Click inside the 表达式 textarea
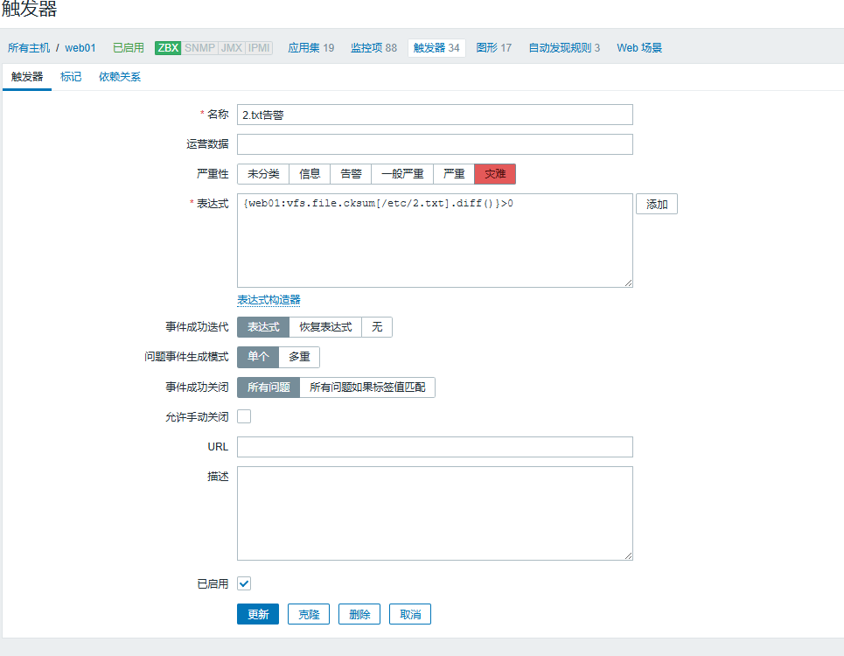 (x=435, y=241)
